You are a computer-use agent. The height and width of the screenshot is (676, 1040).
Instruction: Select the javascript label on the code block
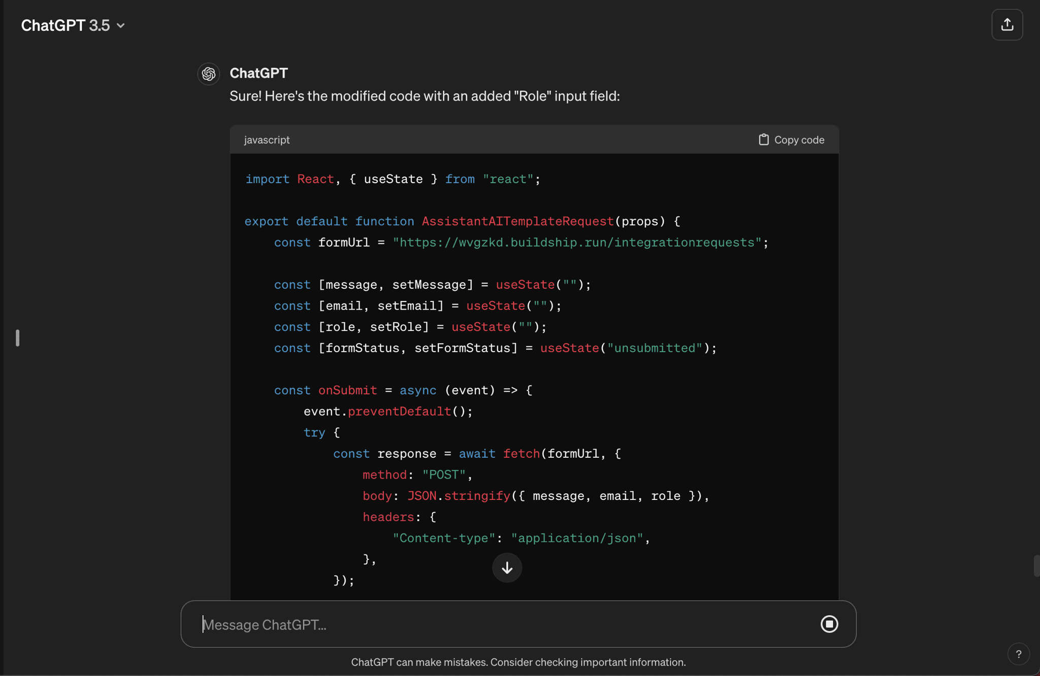(267, 140)
